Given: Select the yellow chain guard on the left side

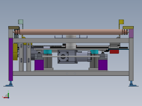Looking at the screenshot, I should [15, 52].
